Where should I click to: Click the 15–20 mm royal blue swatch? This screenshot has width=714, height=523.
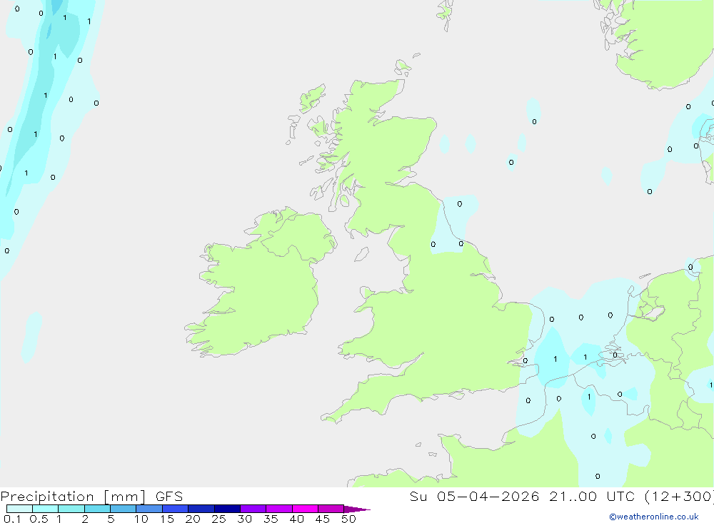(x=176, y=509)
